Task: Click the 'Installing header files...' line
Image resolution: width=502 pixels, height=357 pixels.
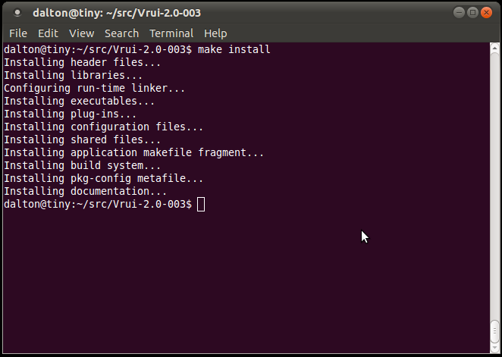Action: pos(83,62)
